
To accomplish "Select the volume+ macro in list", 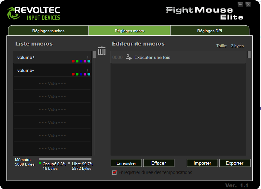I will click(x=42, y=58).
